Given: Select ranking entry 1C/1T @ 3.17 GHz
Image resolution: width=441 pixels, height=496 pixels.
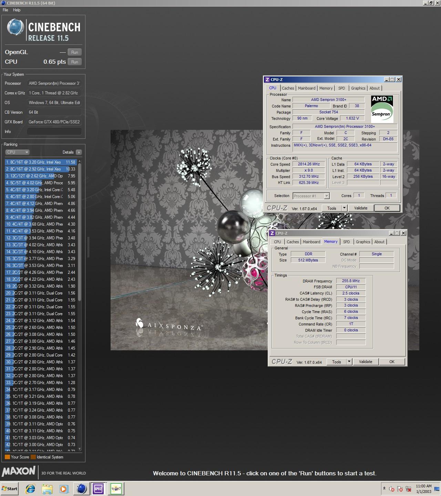Looking at the screenshot, I should pos(41,390).
